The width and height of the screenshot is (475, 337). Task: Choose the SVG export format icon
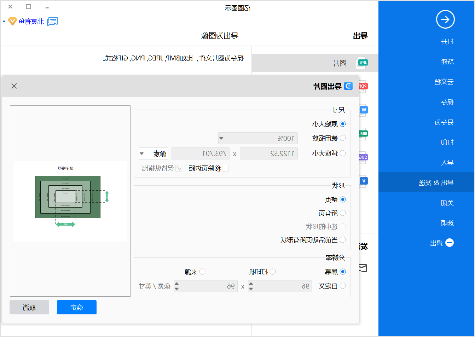363,157
